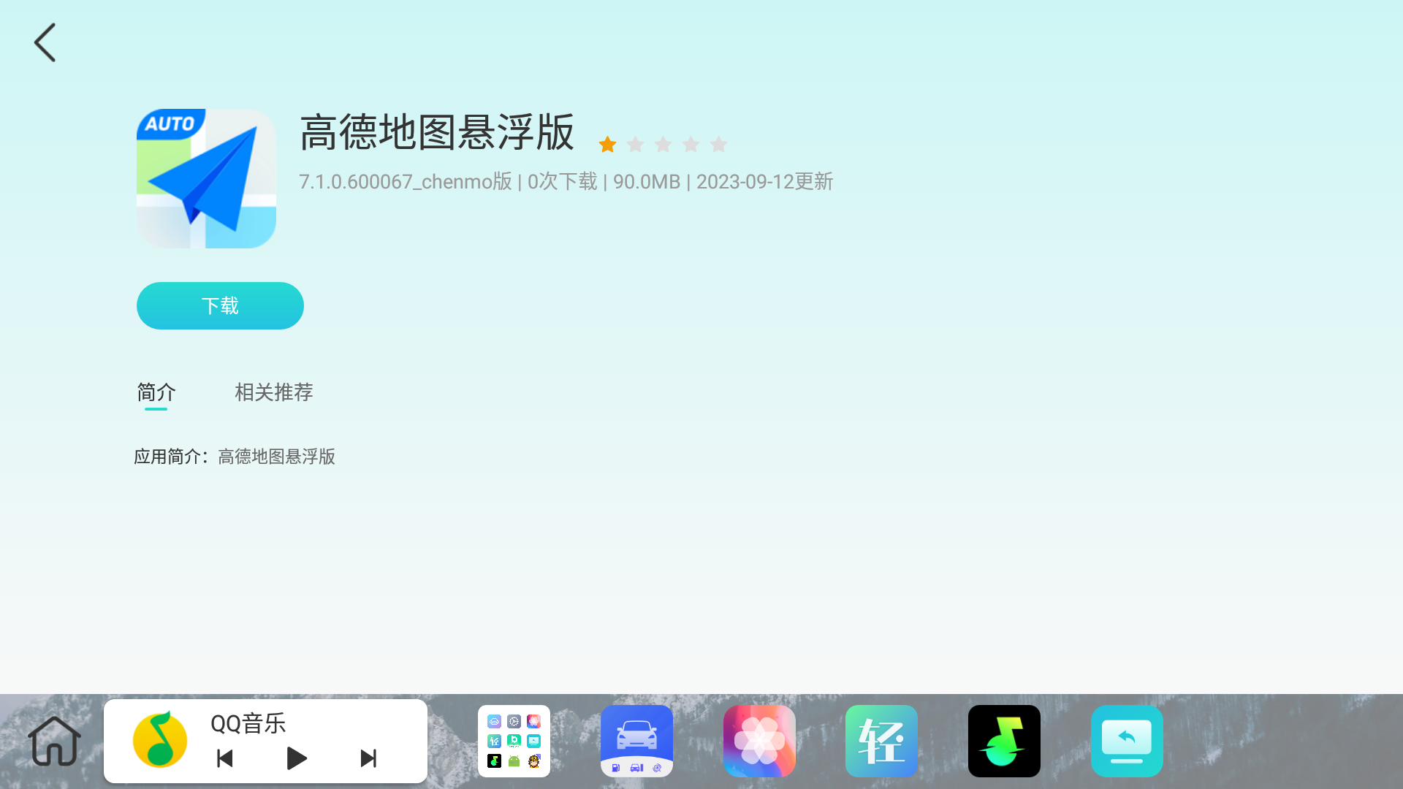Click the 应用简介 description text
Screen dimensions: 1403x789
235,457
